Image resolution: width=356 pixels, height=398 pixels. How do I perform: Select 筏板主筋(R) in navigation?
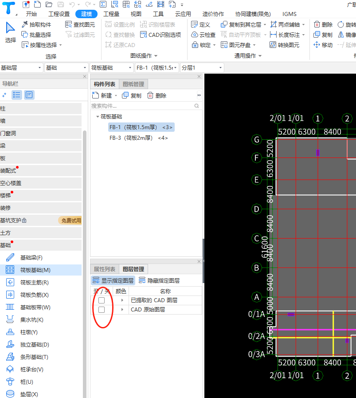pos(41,283)
